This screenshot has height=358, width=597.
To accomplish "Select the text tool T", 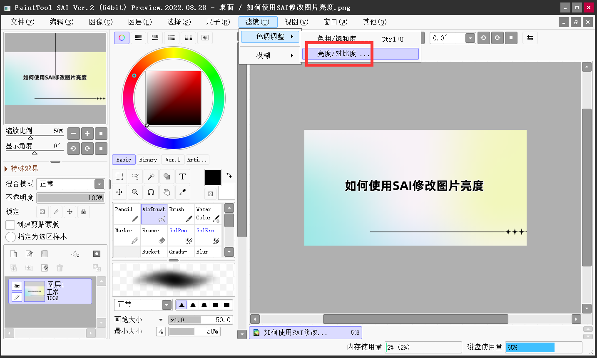I will 182,177.
